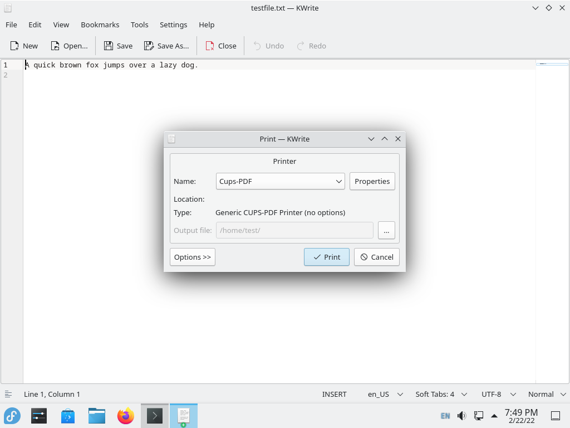Open the File menu
This screenshot has height=428, width=570.
11,25
